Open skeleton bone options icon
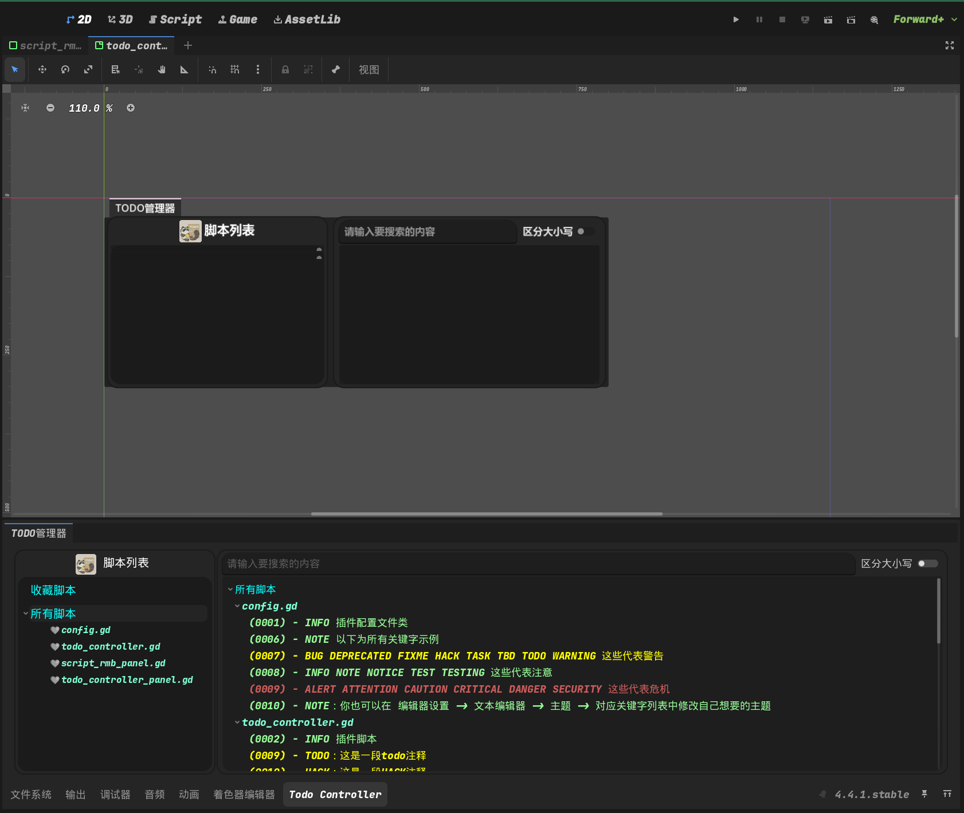Viewport: 964px width, 813px height. click(x=336, y=69)
